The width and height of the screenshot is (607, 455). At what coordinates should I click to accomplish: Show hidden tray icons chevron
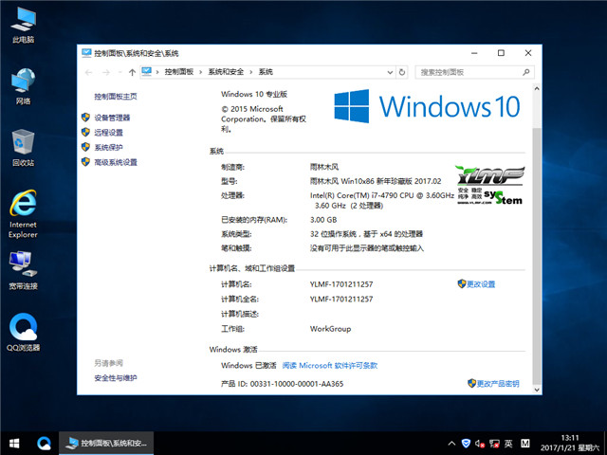[451, 444]
